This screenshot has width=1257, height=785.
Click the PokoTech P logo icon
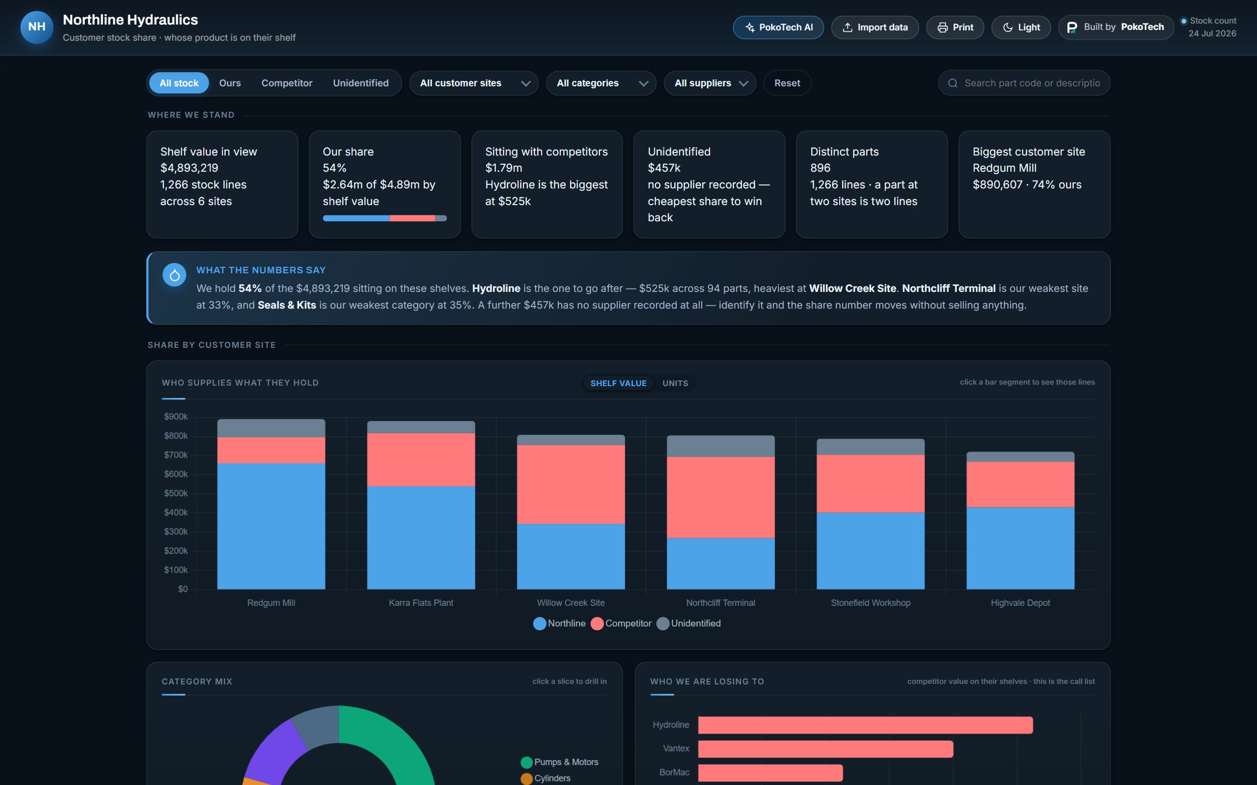[x=1071, y=27]
